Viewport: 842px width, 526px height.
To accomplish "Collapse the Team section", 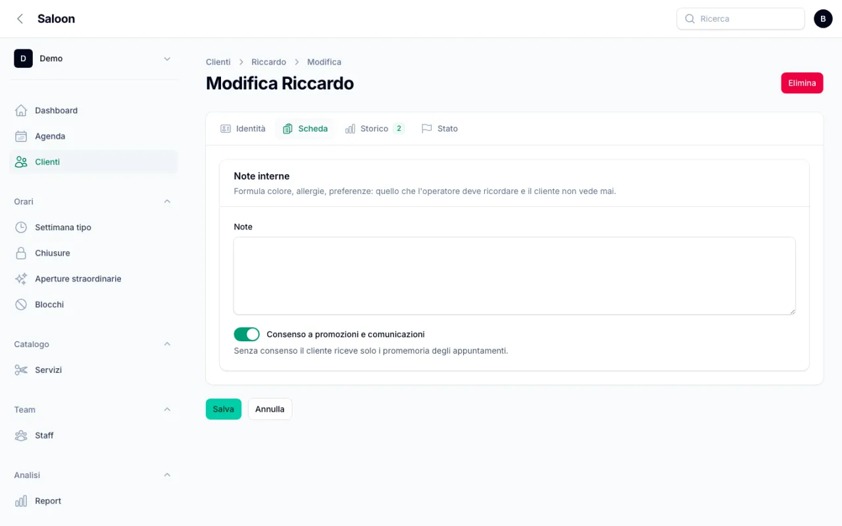I will pos(167,410).
